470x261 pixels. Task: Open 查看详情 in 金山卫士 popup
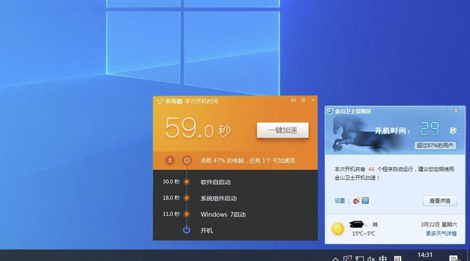[x=440, y=201]
